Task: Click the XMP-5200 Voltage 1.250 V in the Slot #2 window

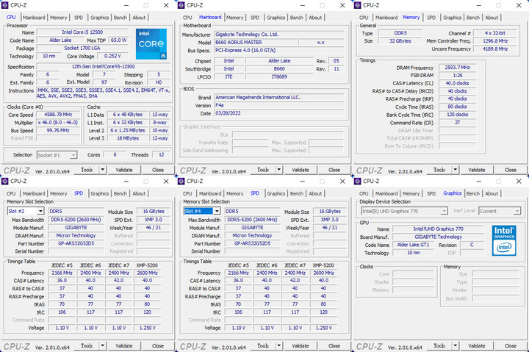Action: click(x=147, y=328)
